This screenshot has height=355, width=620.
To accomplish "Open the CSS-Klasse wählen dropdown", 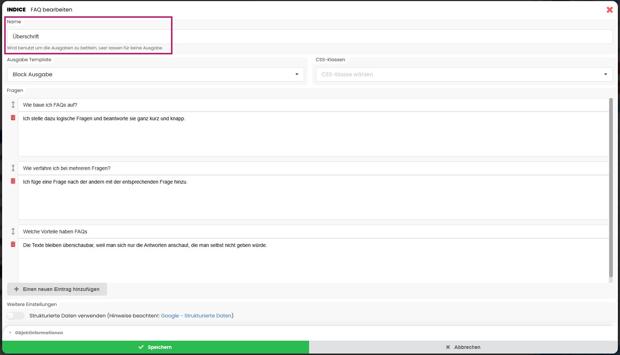I will [x=464, y=74].
